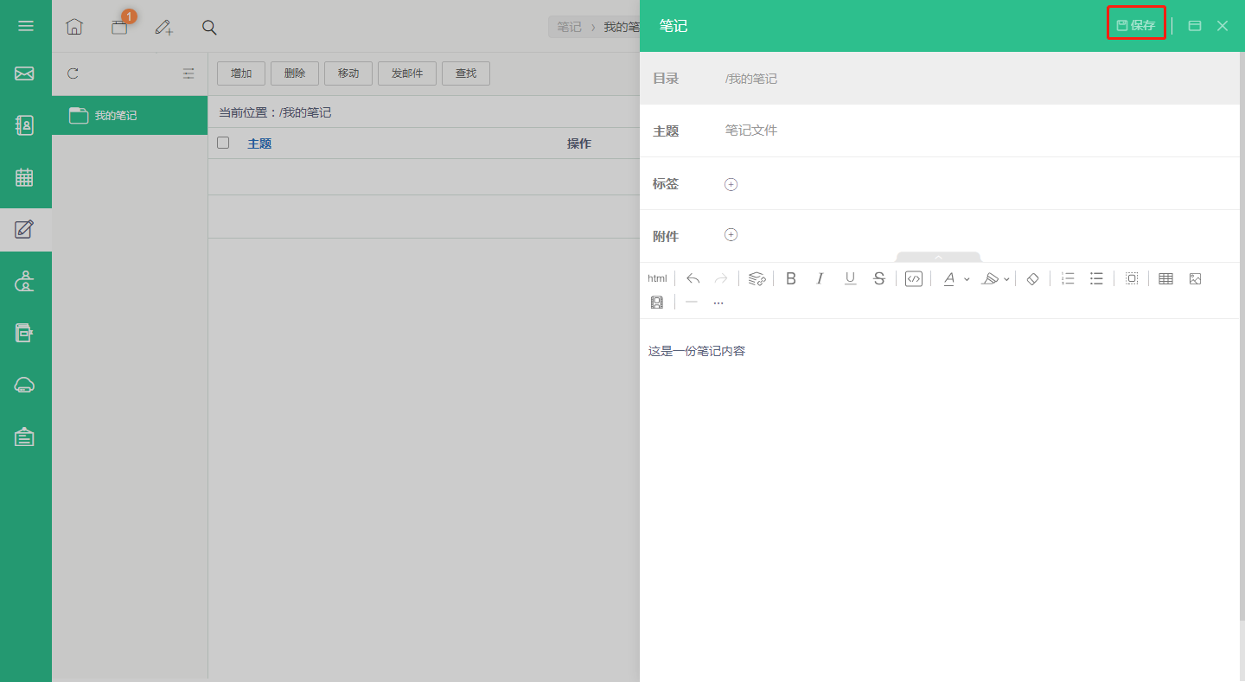The height and width of the screenshot is (682, 1245).
Task: Maximize the note editor panel
Action: click(1195, 26)
